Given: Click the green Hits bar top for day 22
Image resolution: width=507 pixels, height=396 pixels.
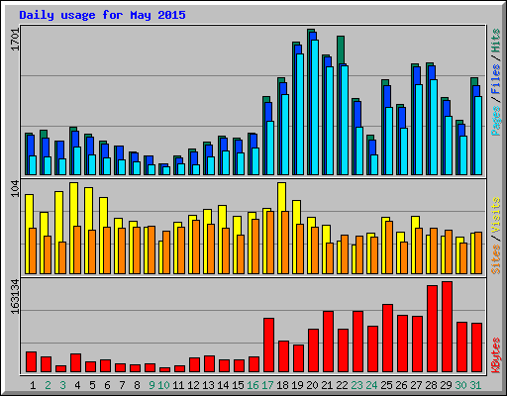Looking at the screenshot, I should 341,49.
